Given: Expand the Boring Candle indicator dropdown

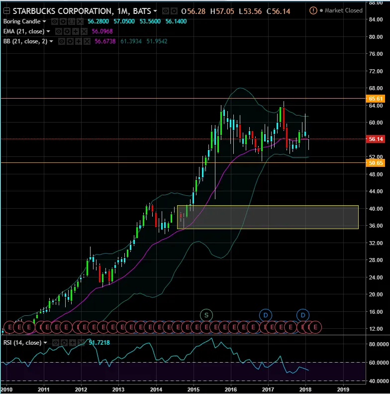Looking at the screenshot, I should click(x=44, y=21).
